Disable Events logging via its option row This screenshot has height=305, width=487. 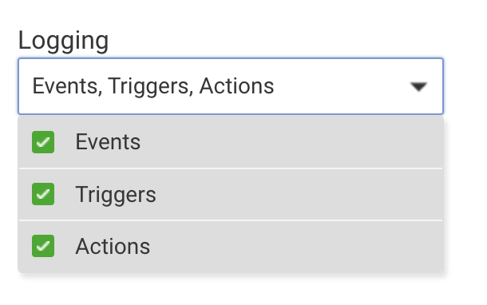pyautogui.click(x=231, y=142)
